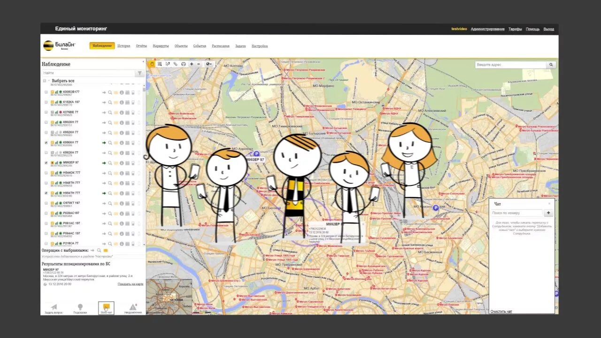
Task: Click the arrow icon in K005OB177 row
Action: (x=104, y=92)
